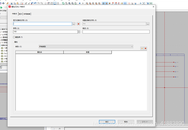Screen dimensions: 188x130
Task: Open the 类别 (C) category dropdown
Action: (86, 47)
